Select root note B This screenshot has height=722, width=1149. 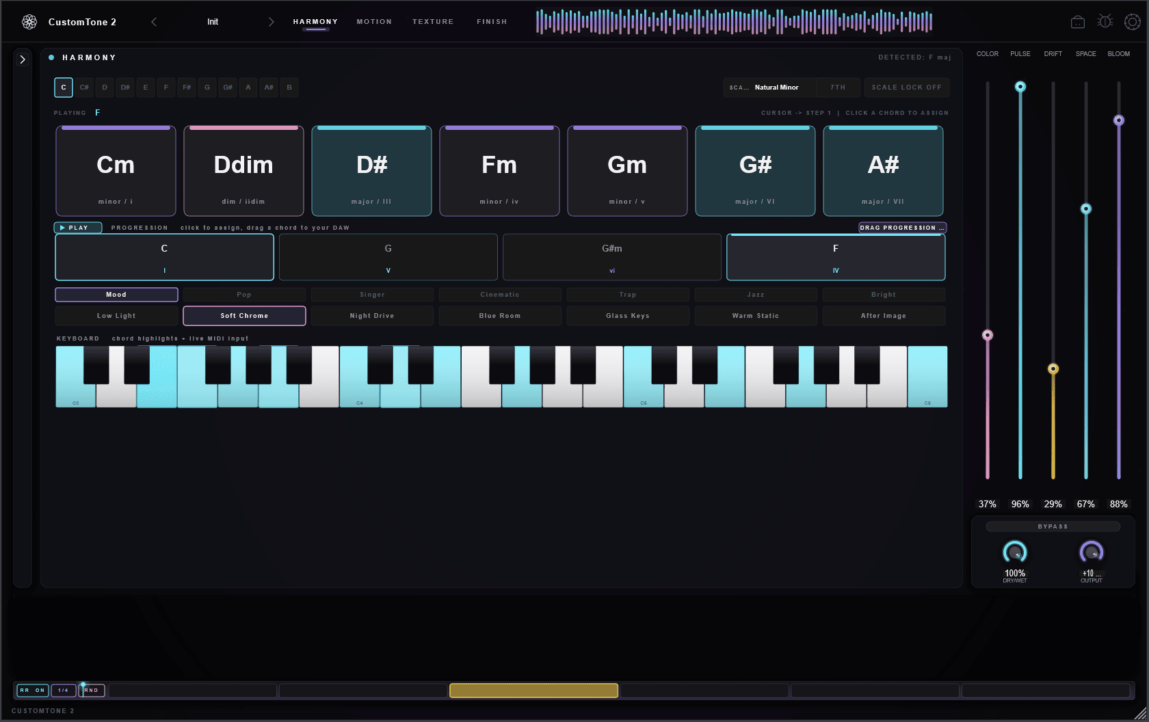[x=289, y=88]
